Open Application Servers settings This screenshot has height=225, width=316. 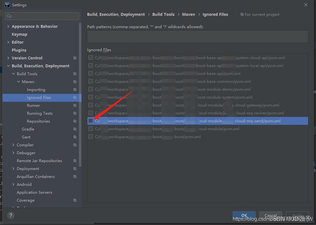(35, 192)
